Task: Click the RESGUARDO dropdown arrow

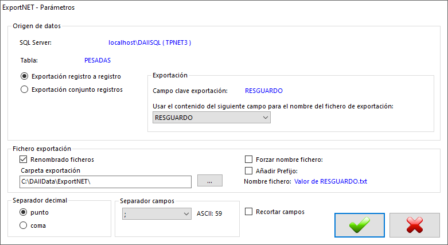Action: [266, 118]
